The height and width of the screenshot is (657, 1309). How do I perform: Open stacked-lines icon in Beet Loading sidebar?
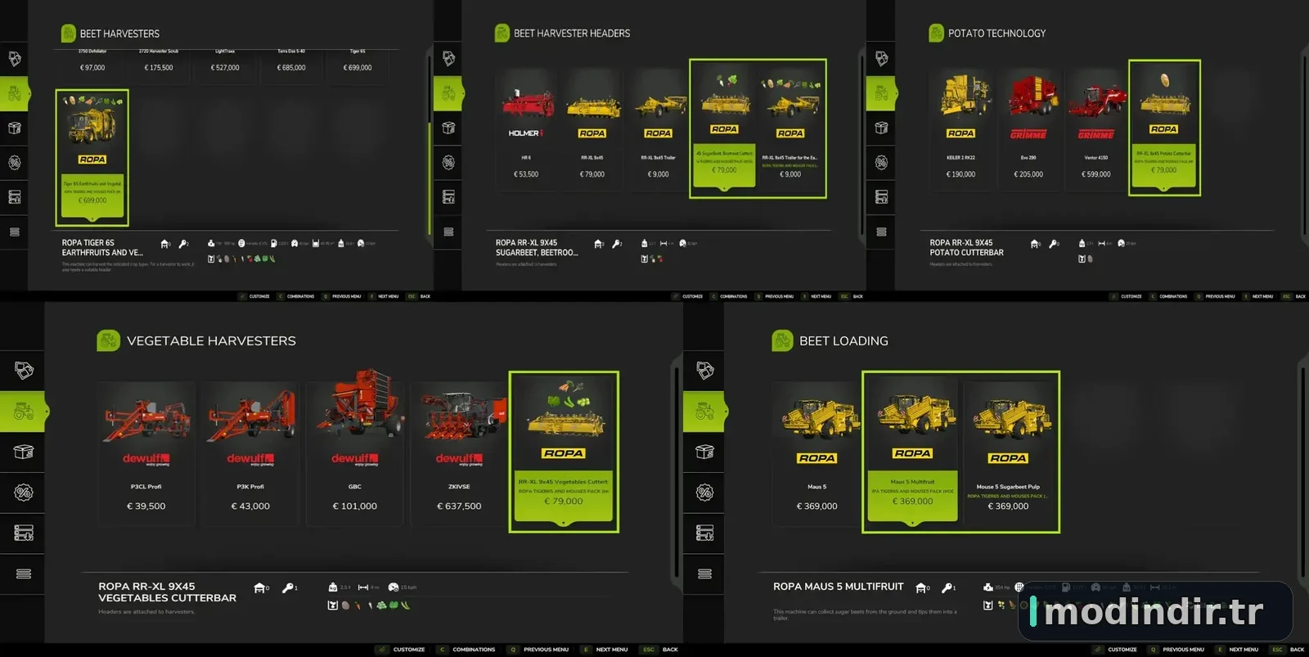click(x=704, y=574)
